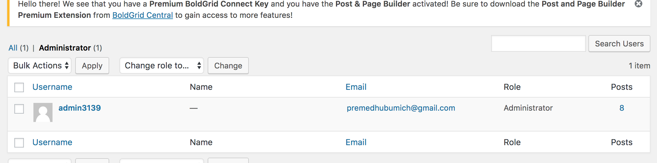Click the Apply button

coord(92,66)
